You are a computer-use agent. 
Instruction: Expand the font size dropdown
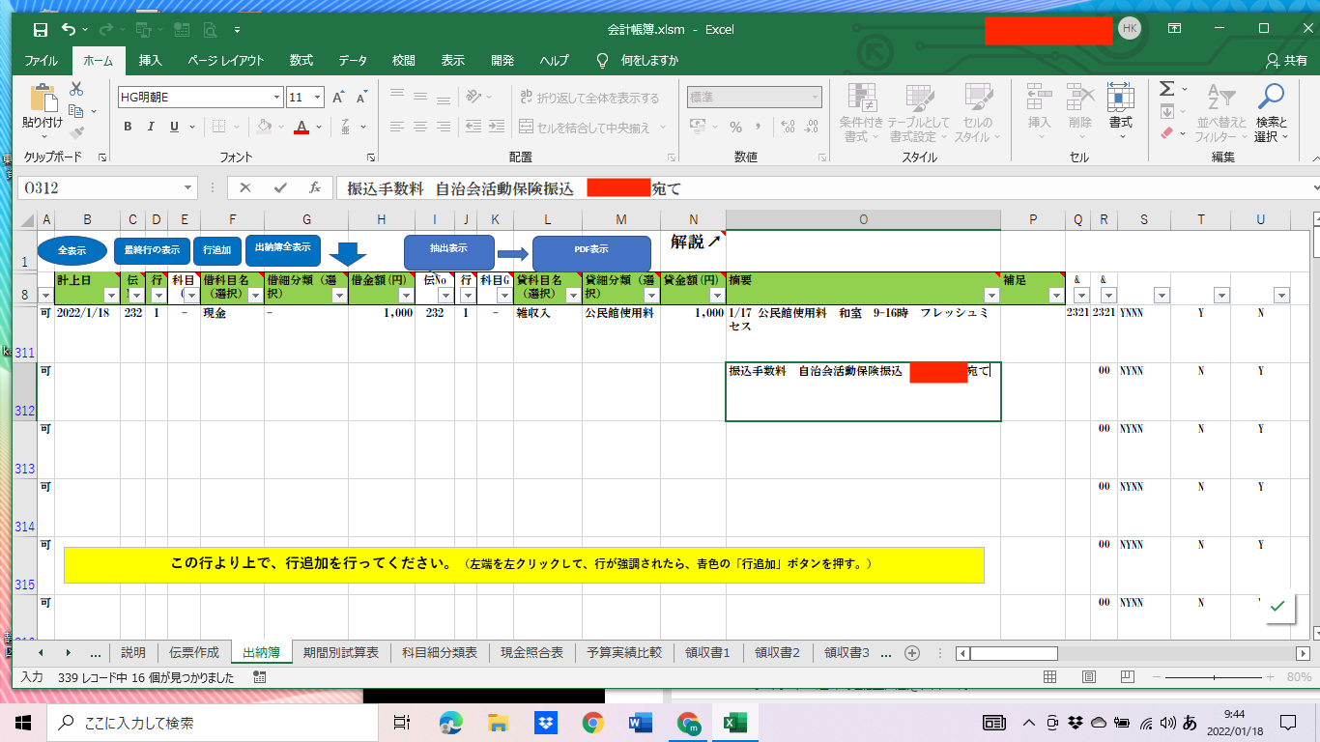318,98
